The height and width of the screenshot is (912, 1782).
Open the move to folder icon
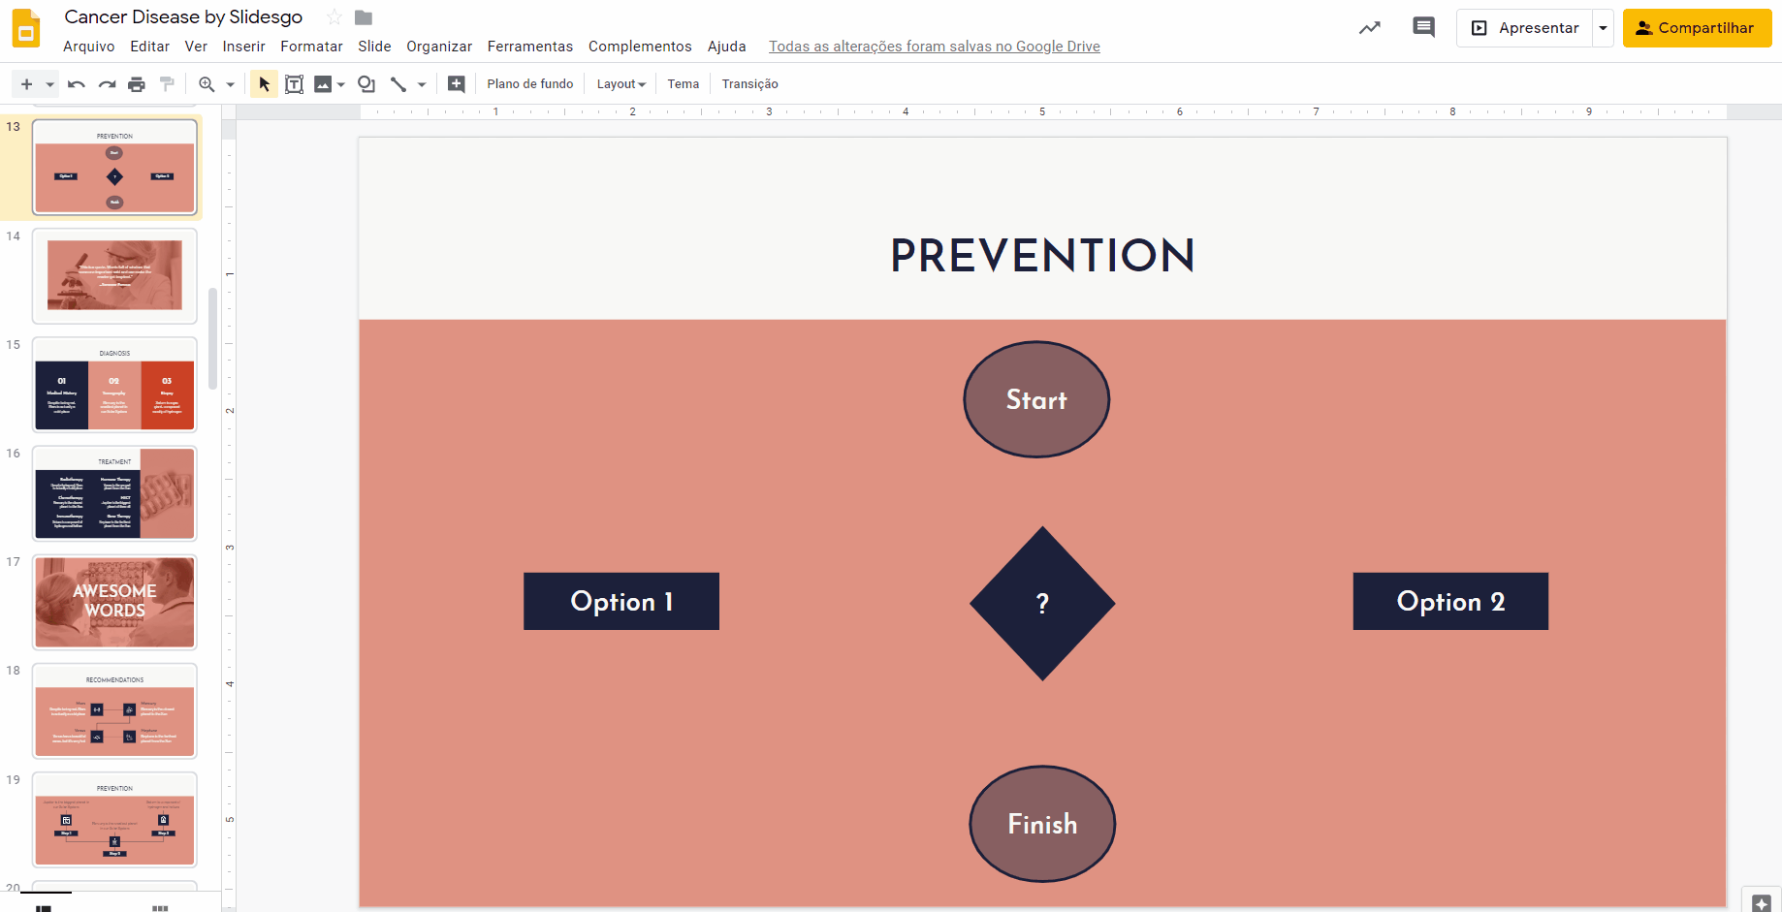[364, 17]
